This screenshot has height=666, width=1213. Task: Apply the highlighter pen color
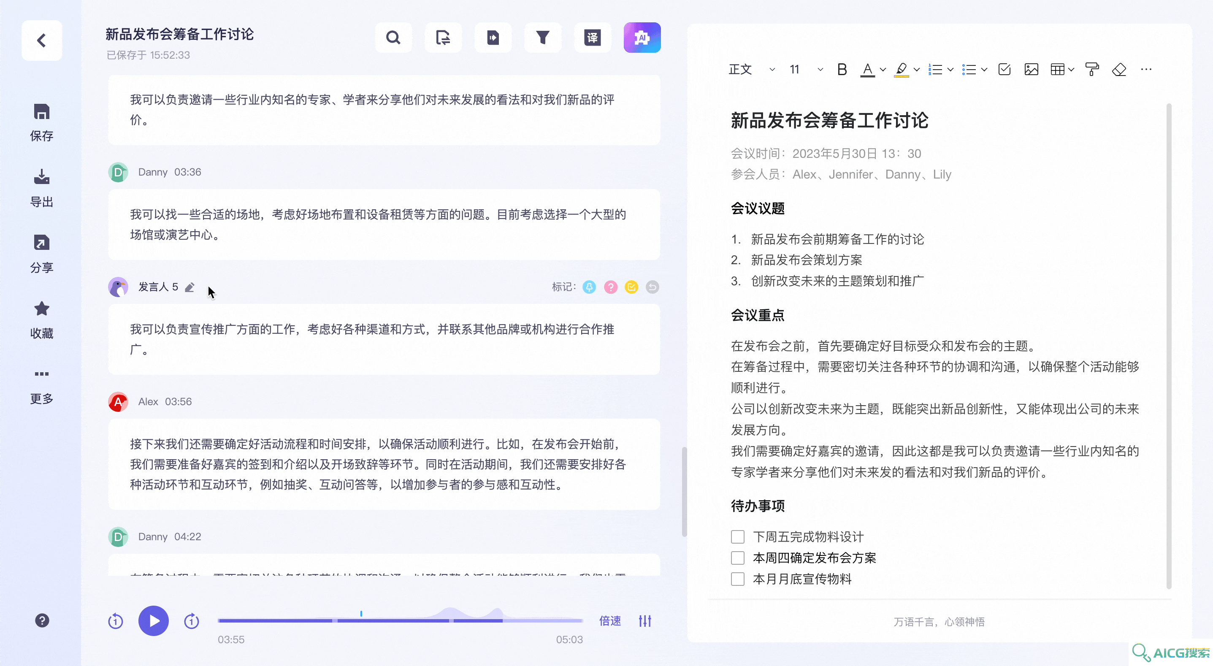[x=901, y=70]
